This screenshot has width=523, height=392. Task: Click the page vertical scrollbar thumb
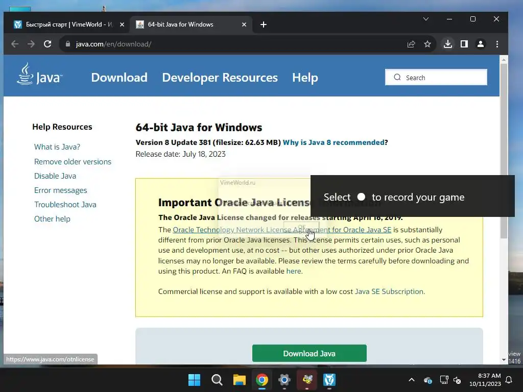tap(504, 150)
